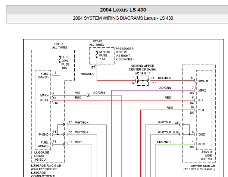The height and width of the screenshot is (177, 228).
Task: Click the D6 connector label near FUEL
Action: (192, 147)
